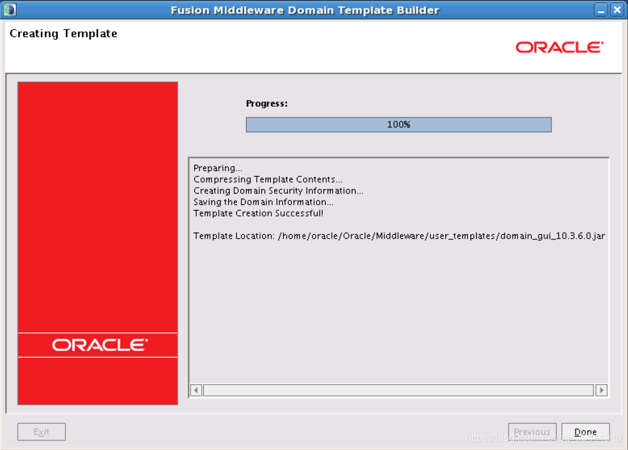Click "Creating Domain Security Information..." line
The image size is (628, 450).
279,191
